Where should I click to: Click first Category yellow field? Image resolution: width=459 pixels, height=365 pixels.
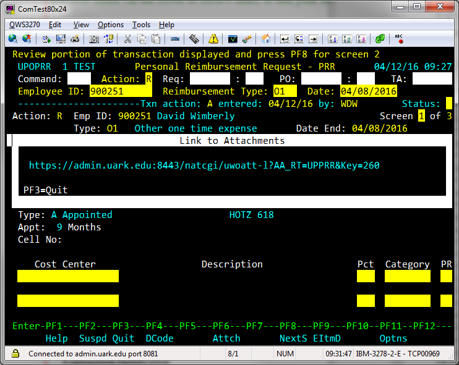[408, 276]
